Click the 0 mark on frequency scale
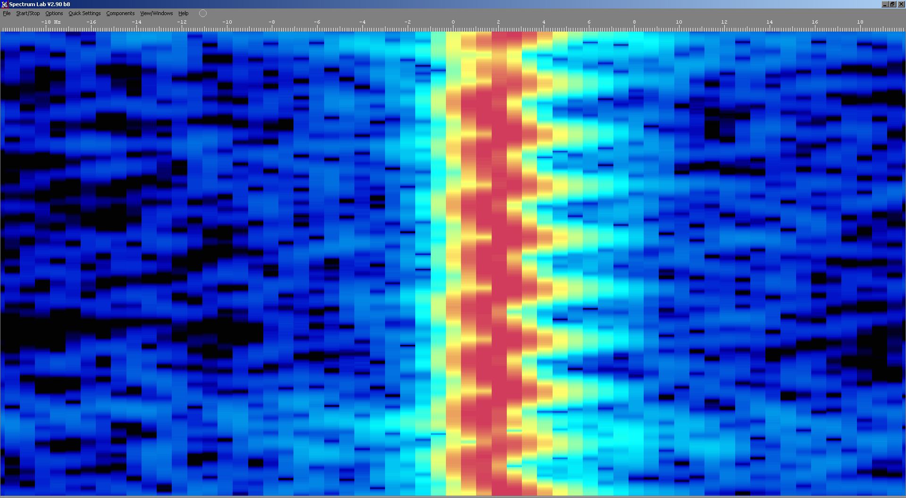This screenshot has width=906, height=498. 453,22
